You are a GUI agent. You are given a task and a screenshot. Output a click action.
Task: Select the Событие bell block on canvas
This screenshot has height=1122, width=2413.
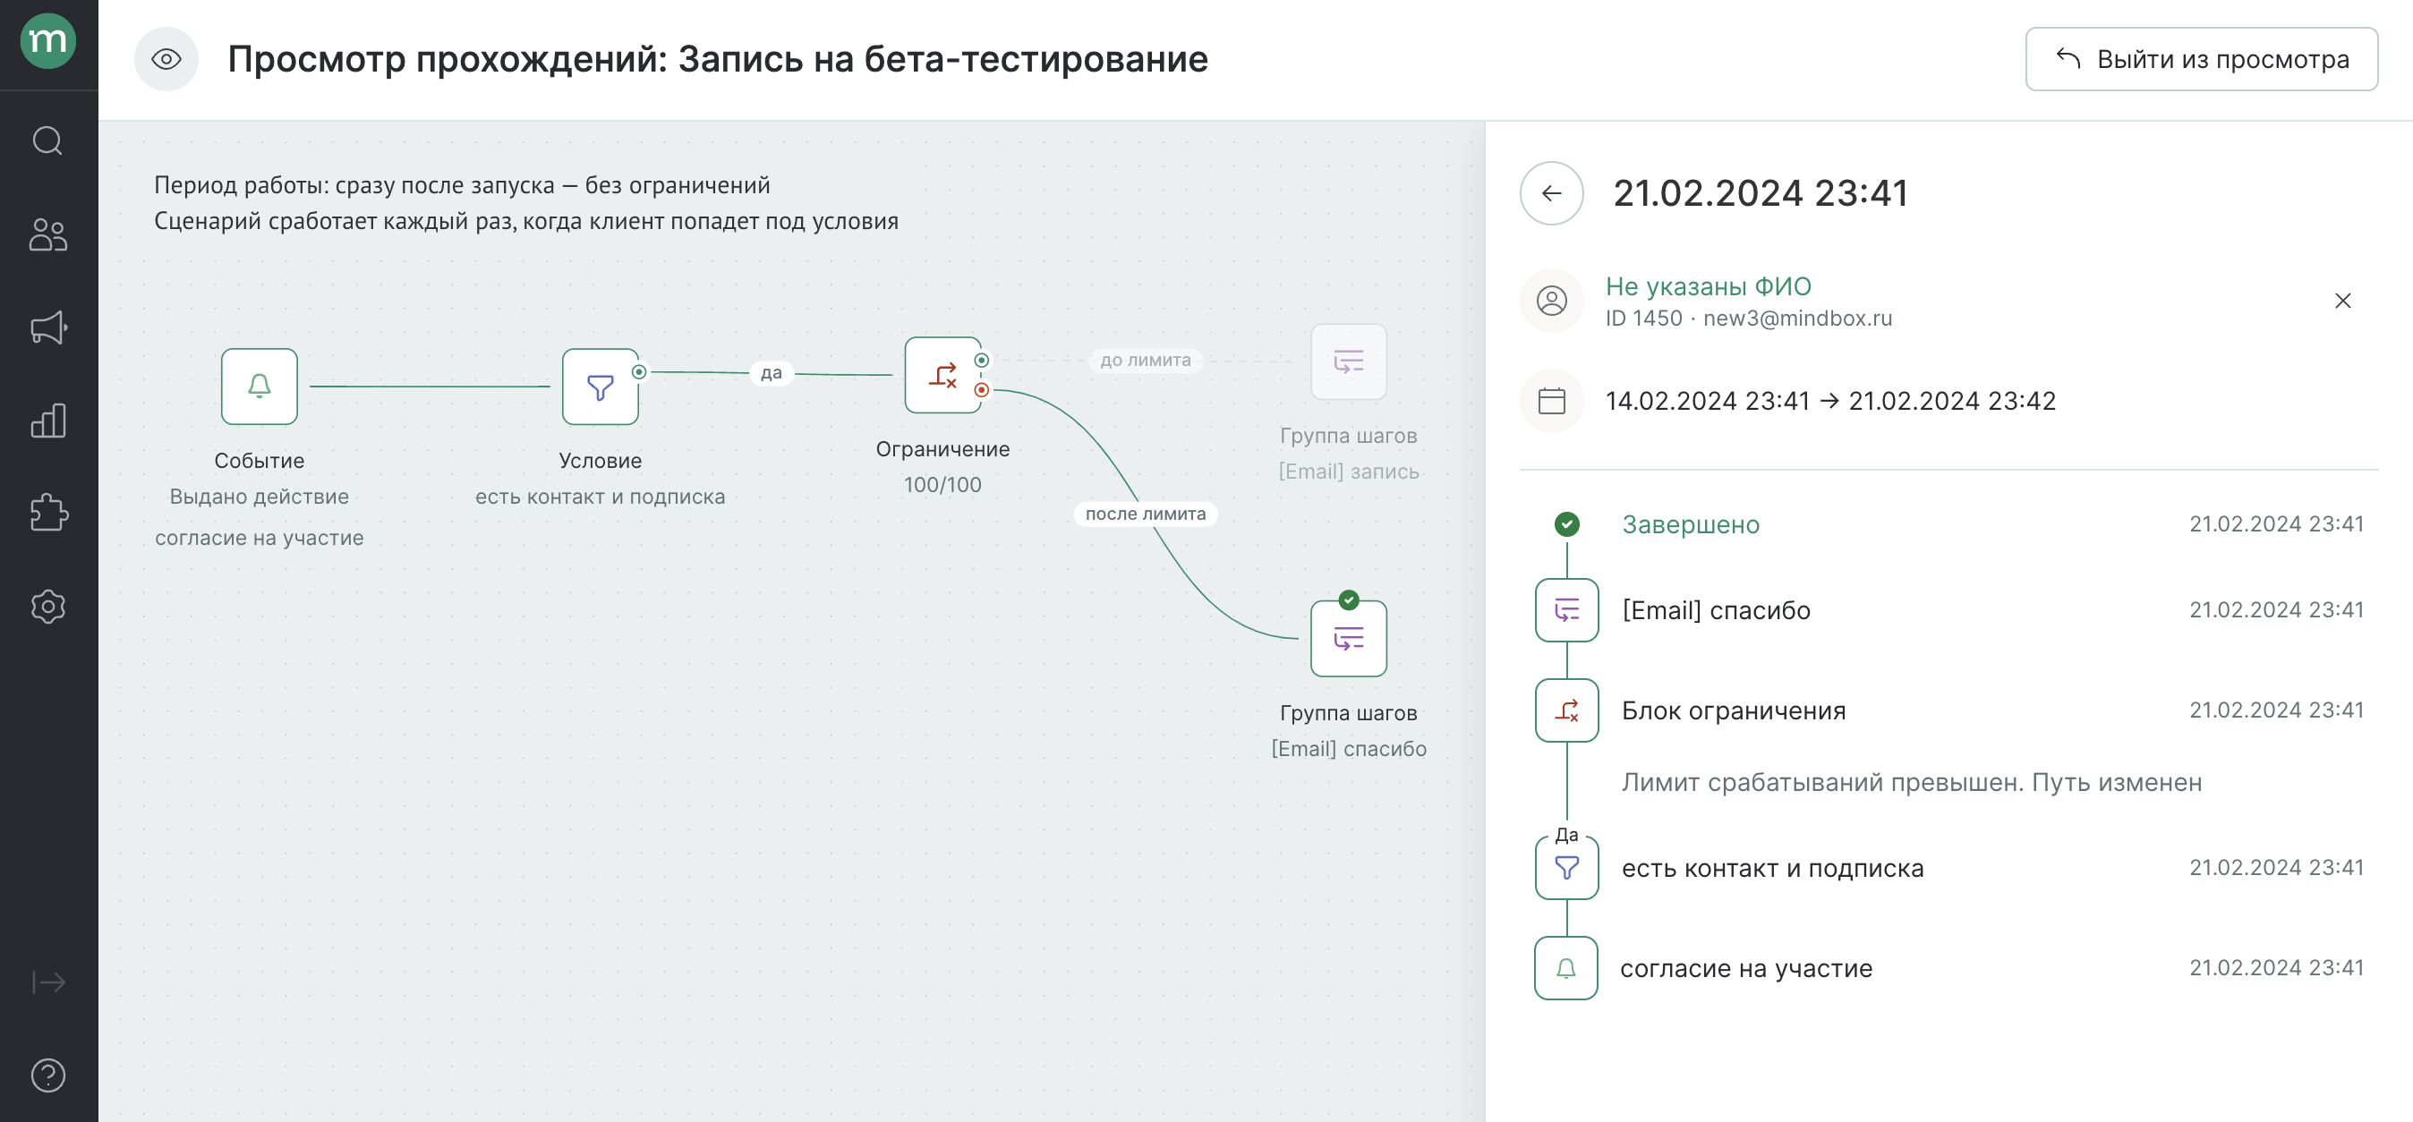coord(260,386)
